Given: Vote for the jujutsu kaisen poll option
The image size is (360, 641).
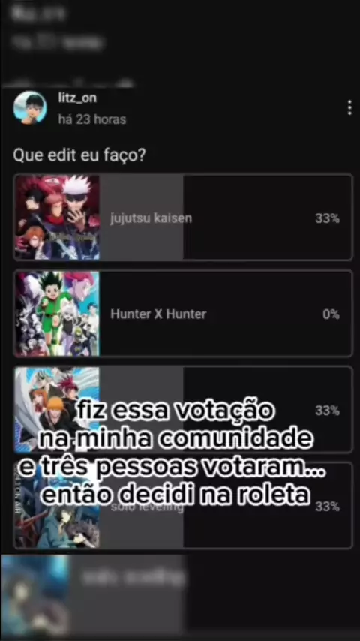Looking at the screenshot, I should 183,217.
